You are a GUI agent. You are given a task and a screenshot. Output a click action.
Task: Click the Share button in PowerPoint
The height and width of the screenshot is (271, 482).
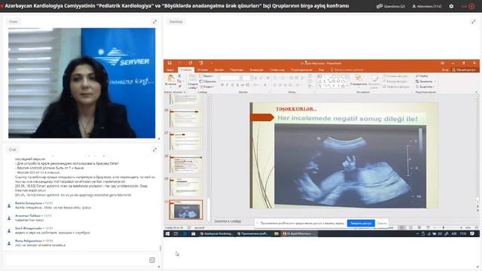coord(464,70)
